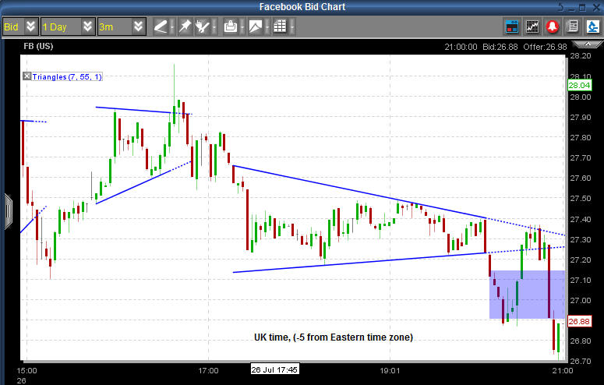Viewport: 604px width, 385px height.
Task: Expand the chart style options arrow
Action: click(x=267, y=27)
